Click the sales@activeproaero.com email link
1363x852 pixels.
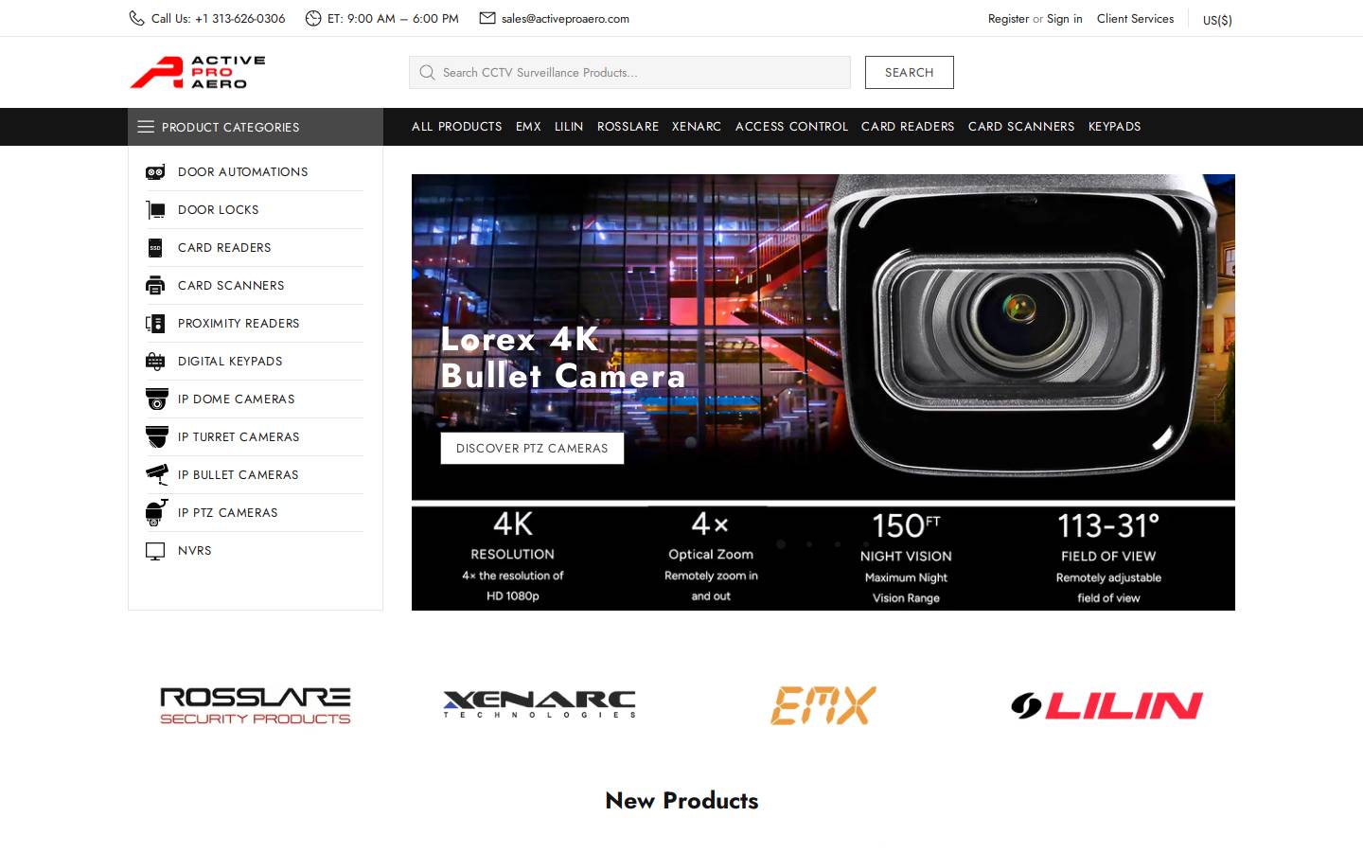coord(565,18)
